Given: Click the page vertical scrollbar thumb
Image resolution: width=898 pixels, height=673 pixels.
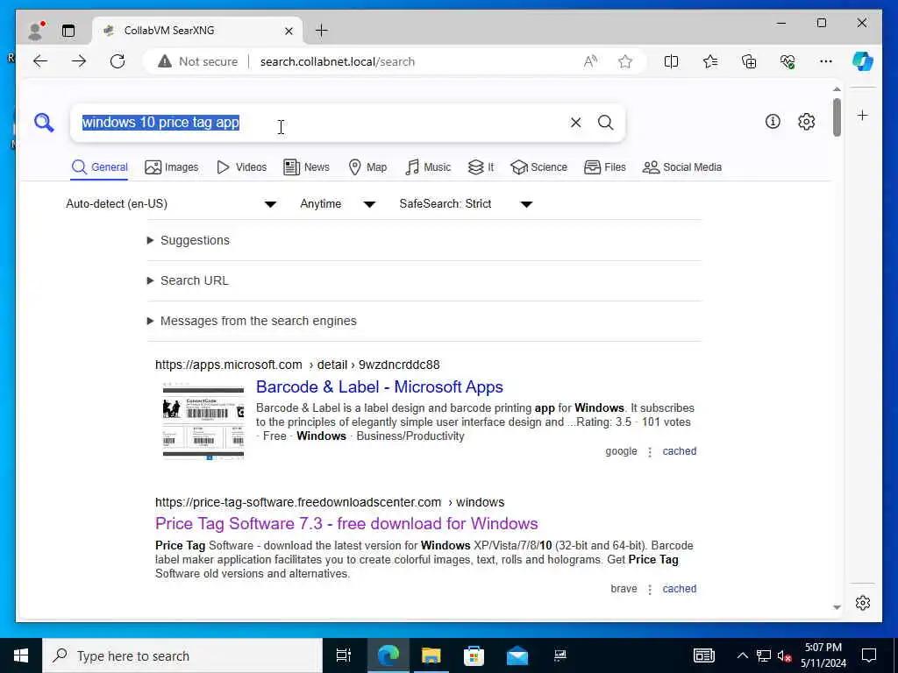Looking at the screenshot, I should (837, 117).
